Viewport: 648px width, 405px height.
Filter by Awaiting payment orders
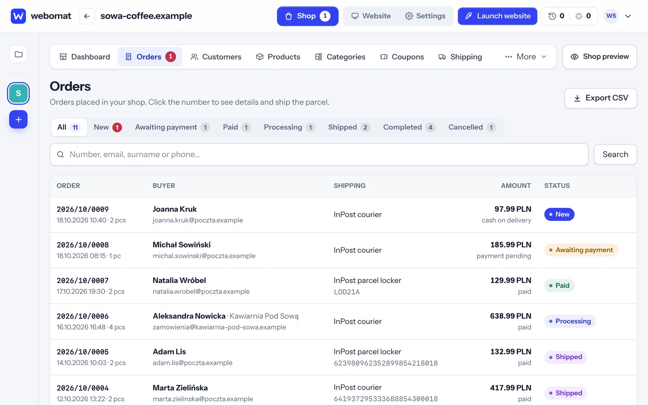coord(172,128)
